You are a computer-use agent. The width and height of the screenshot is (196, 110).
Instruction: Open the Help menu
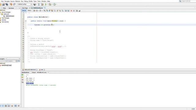coord(48,1)
